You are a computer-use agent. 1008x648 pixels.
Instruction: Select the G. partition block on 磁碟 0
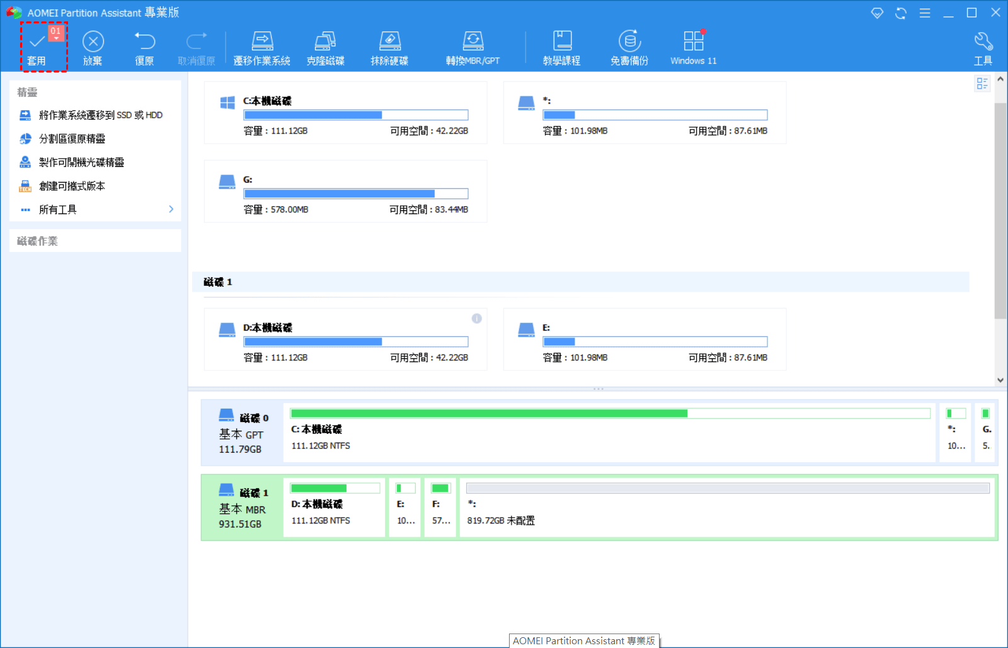click(x=985, y=433)
